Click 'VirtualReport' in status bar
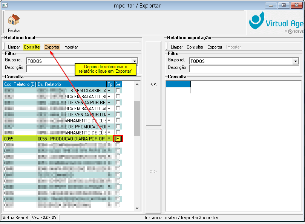Viewport: 305px width, 224px height. pos(15,217)
